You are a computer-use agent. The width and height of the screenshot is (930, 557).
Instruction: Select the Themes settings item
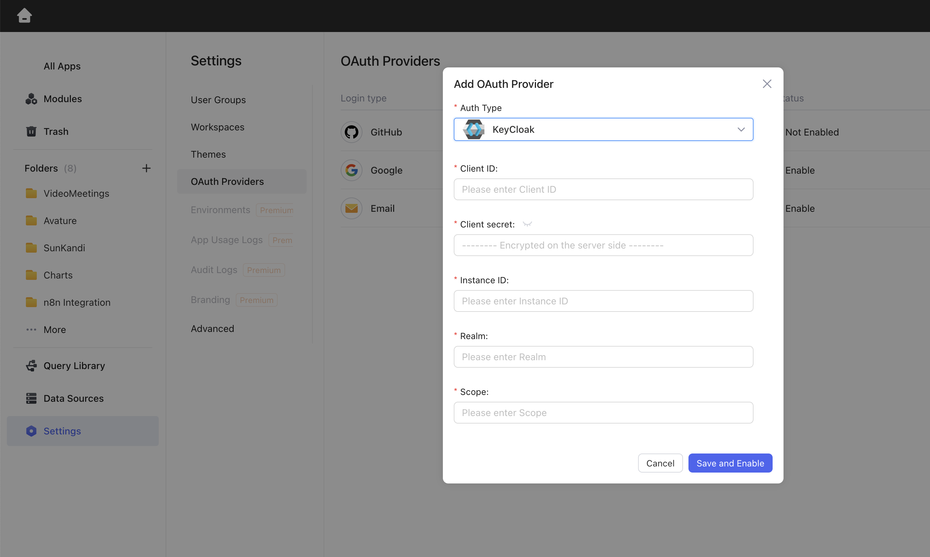pos(208,154)
